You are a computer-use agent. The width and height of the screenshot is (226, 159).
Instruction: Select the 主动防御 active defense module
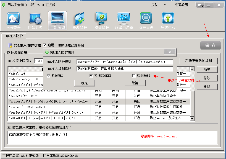tap(57, 21)
